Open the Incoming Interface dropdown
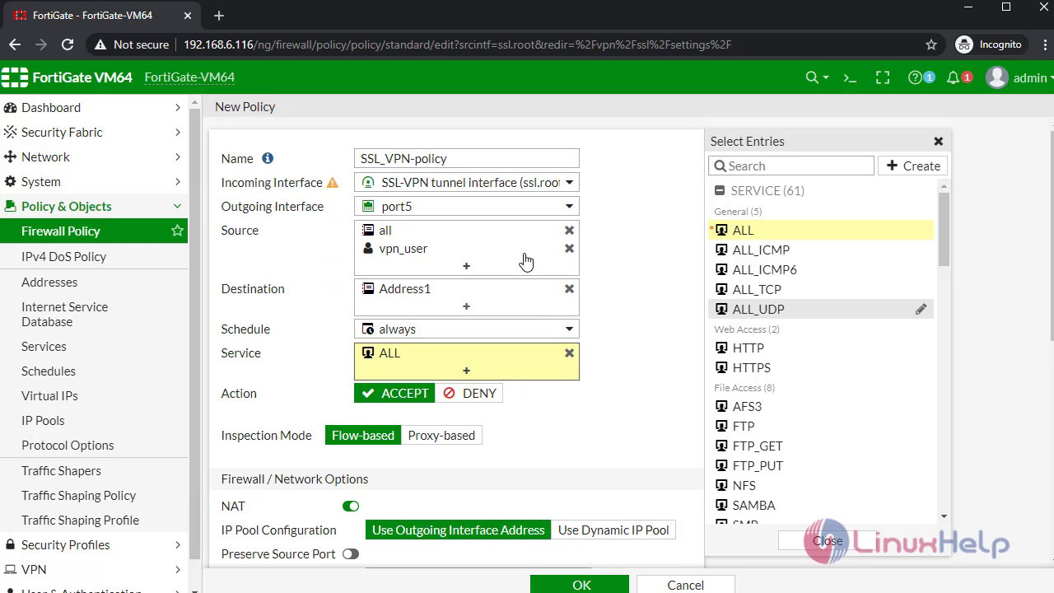The width and height of the screenshot is (1054, 593). (x=467, y=183)
